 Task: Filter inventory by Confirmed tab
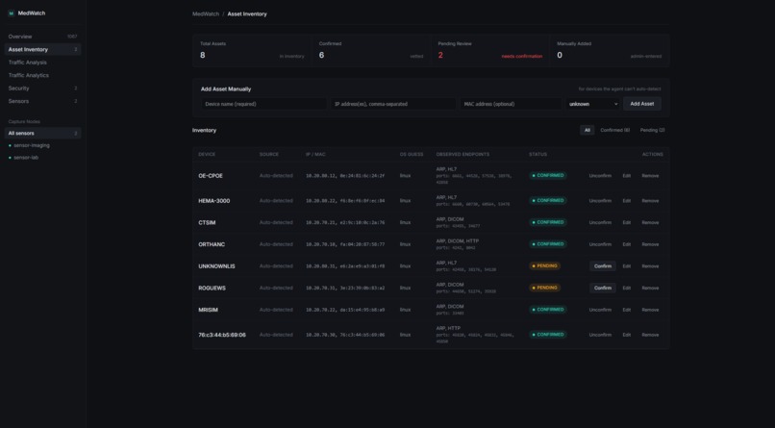point(614,130)
